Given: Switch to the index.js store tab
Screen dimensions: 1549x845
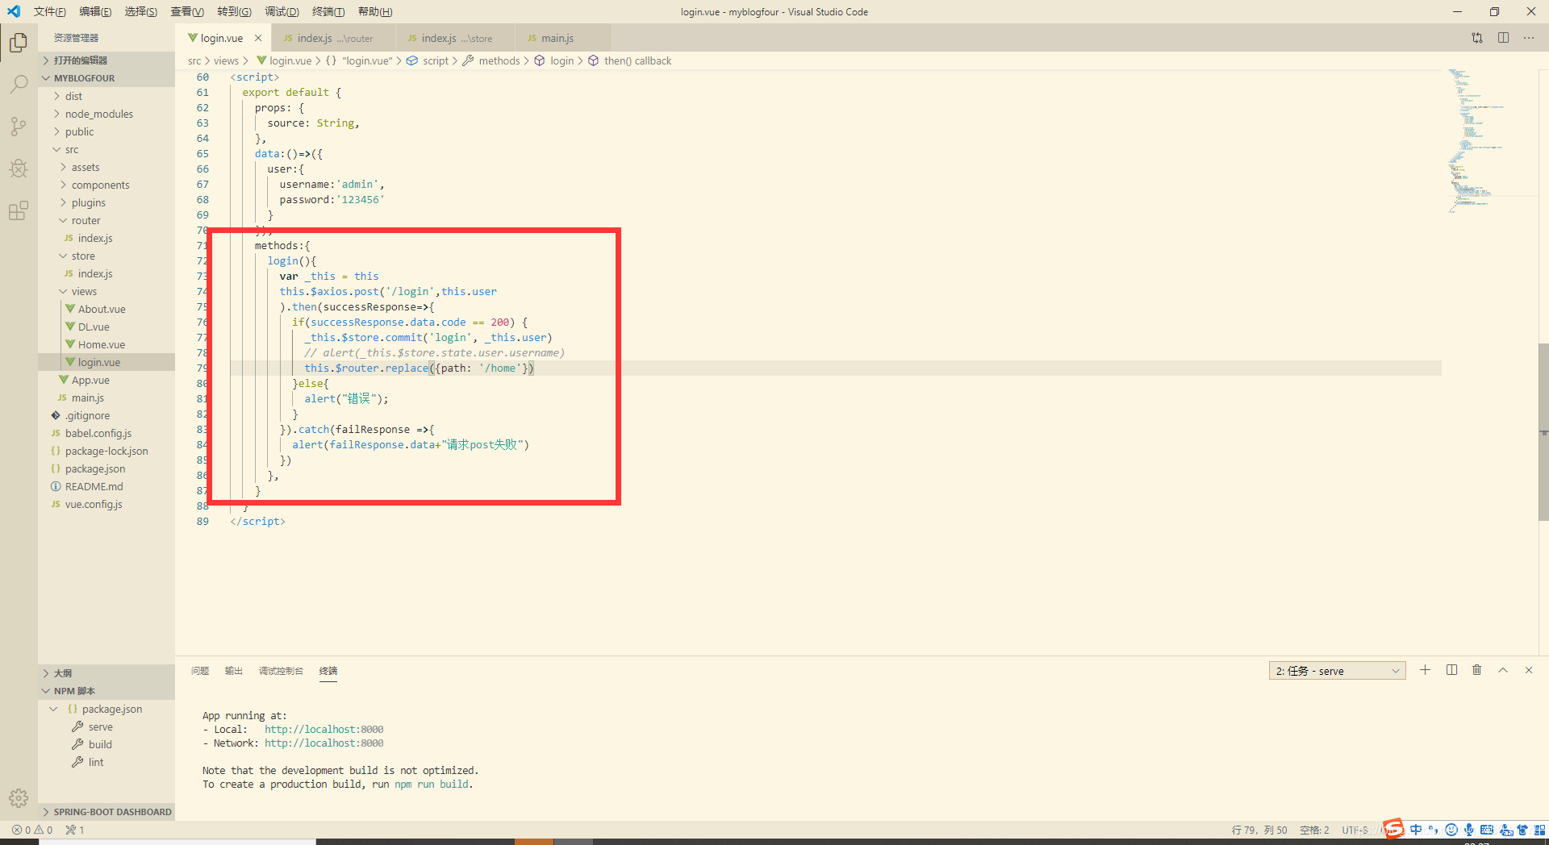Looking at the screenshot, I should click(455, 38).
